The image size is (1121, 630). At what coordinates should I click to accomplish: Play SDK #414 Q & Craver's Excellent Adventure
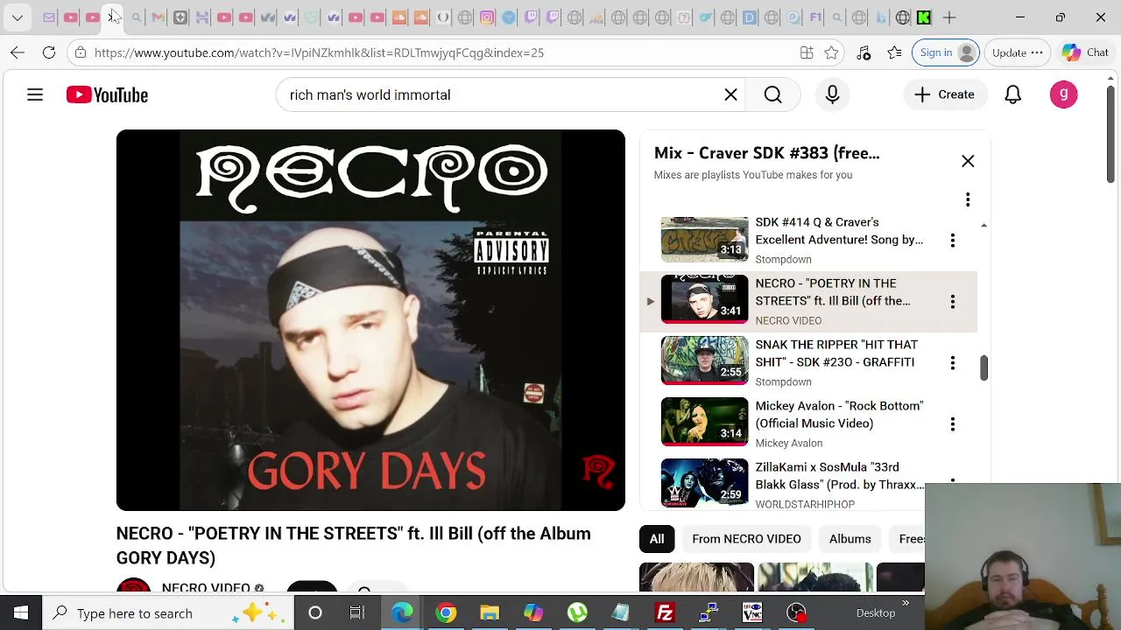tap(704, 239)
